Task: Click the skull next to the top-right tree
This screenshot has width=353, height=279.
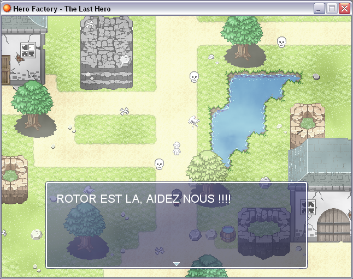Action: pyautogui.click(x=281, y=42)
